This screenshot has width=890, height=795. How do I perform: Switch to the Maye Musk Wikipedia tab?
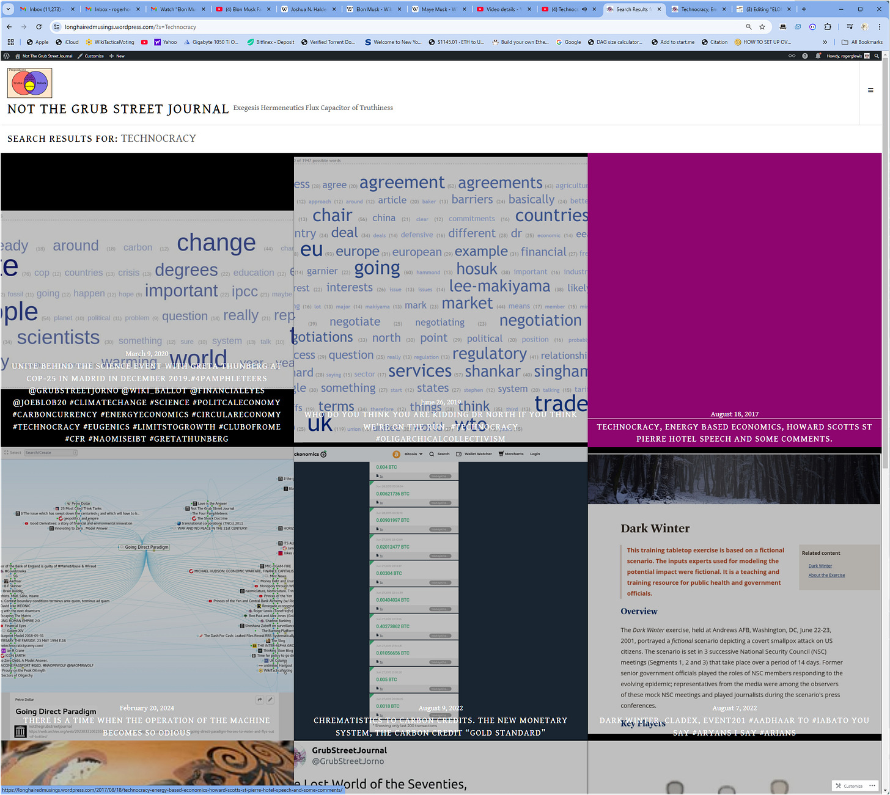[439, 9]
